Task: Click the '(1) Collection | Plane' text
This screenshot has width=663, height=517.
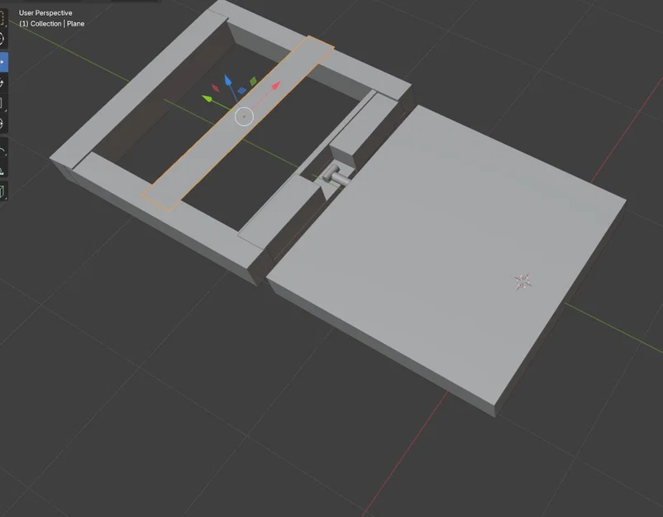Action: [51, 24]
